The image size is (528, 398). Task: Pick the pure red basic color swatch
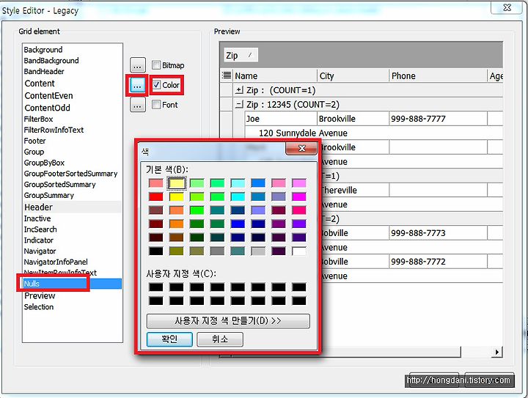pos(156,196)
